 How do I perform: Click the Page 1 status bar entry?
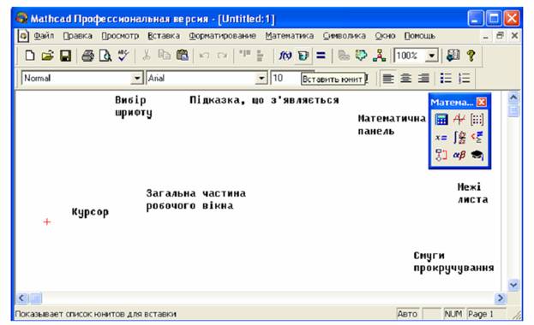486,314
